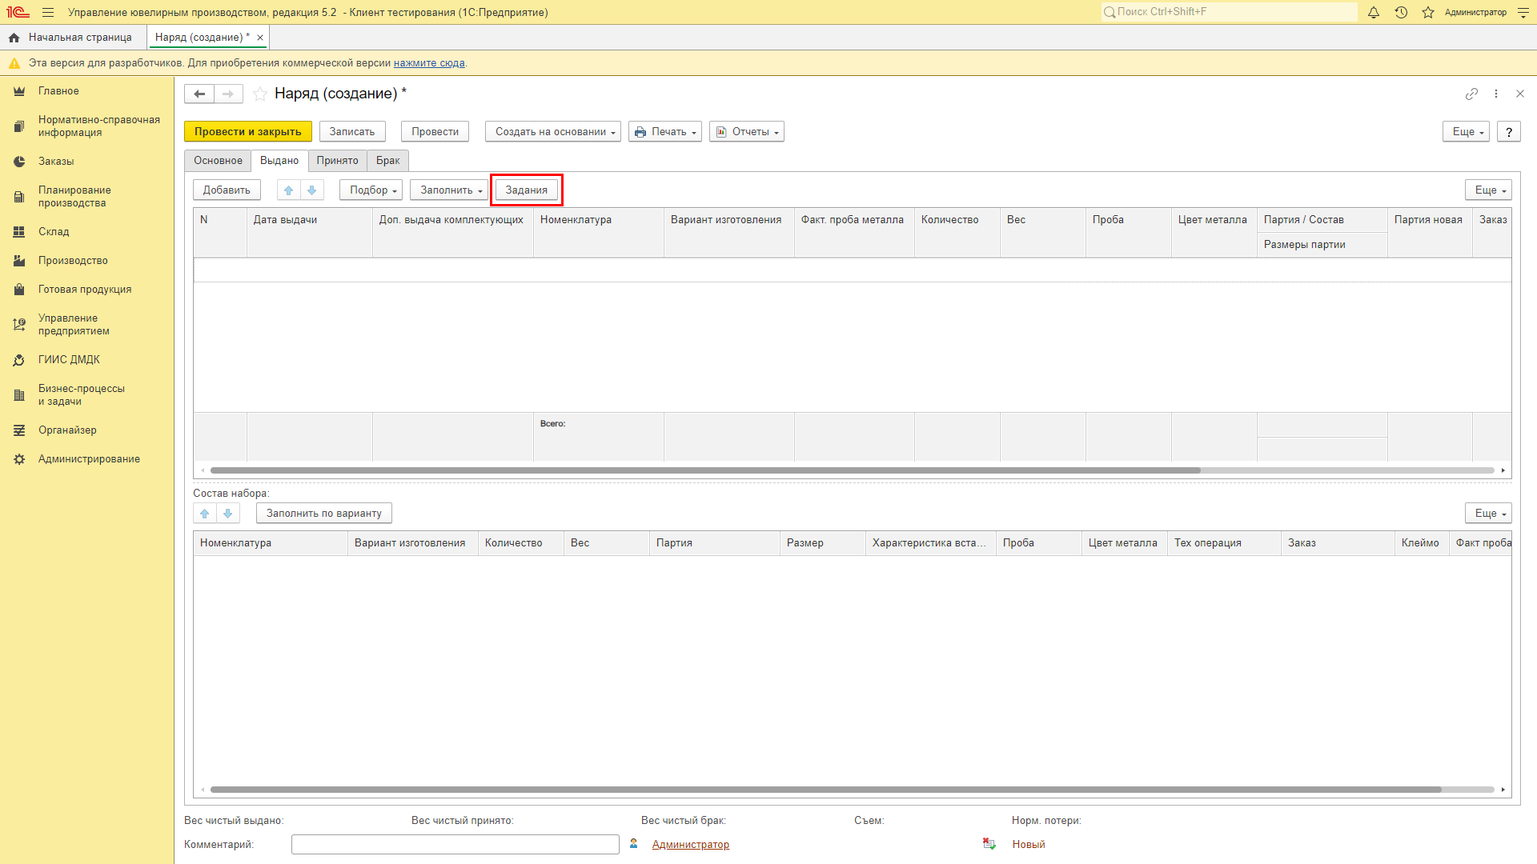Click the Склад sidebar grid icon

[x=19, y=232]
